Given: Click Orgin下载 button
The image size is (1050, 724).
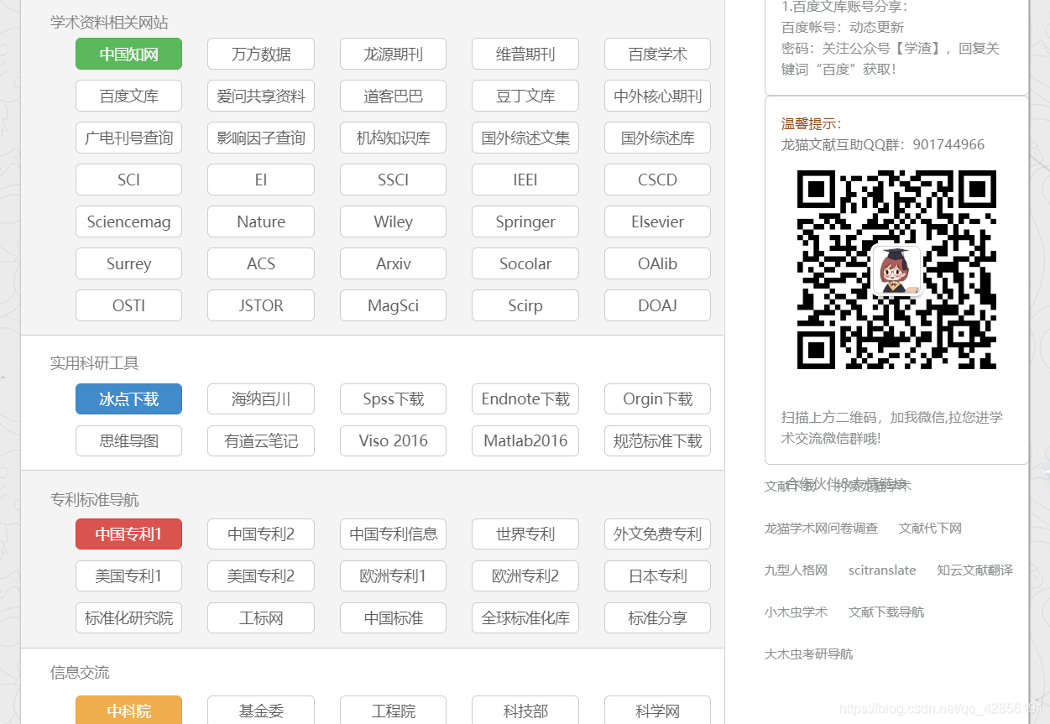Looking at the screenshot, I should [x=657, y=398].
